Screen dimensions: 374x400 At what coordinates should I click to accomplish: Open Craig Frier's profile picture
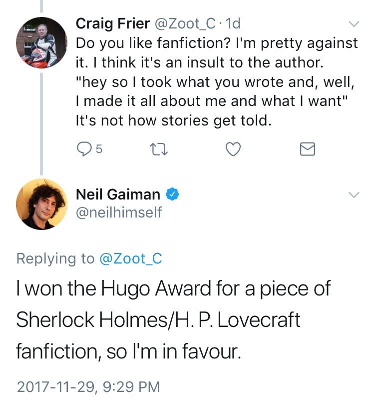click(x=41, y=42)
